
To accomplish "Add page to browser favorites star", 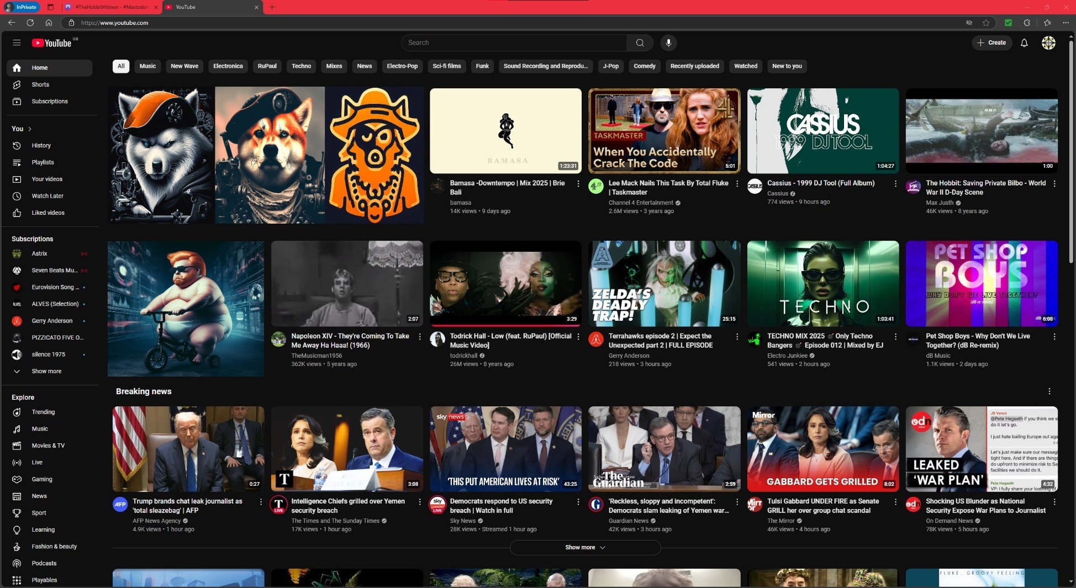I will [986, 23].
